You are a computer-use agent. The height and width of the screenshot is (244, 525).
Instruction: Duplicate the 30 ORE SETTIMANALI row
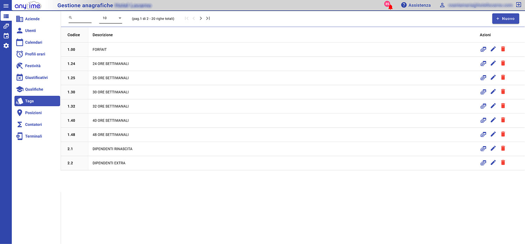point(483,92)
